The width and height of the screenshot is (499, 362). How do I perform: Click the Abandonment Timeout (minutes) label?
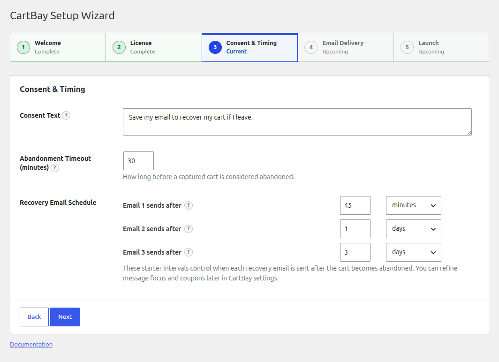click(x=55, y=163)
